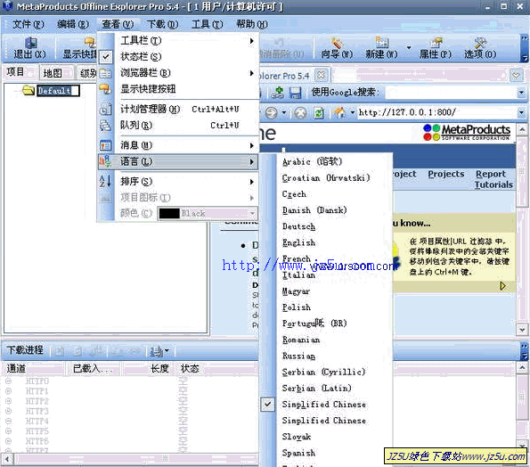
Task: Click the browser stop icon
Action: (x=300, y=112)
